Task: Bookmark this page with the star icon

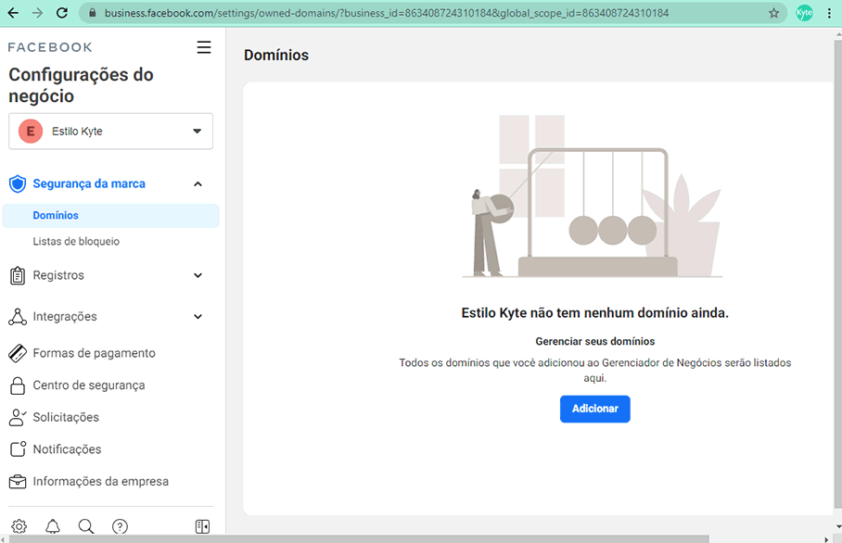Action: click(773, 13)
